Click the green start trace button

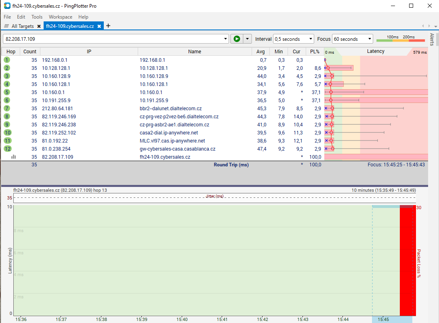pyautogui.click(x=237, y=39)
